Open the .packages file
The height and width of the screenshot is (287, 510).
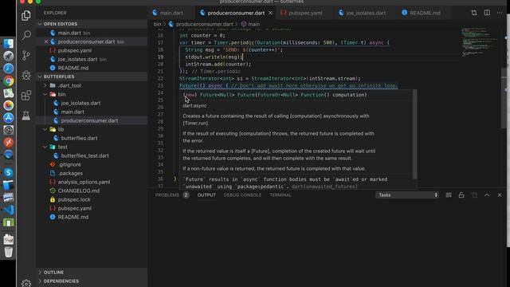(x=71, y=173)
